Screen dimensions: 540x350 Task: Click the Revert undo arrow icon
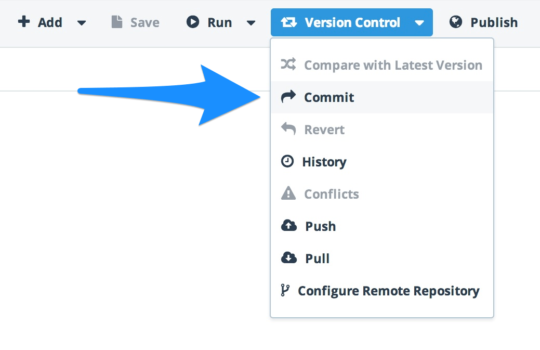coord(288,129)
